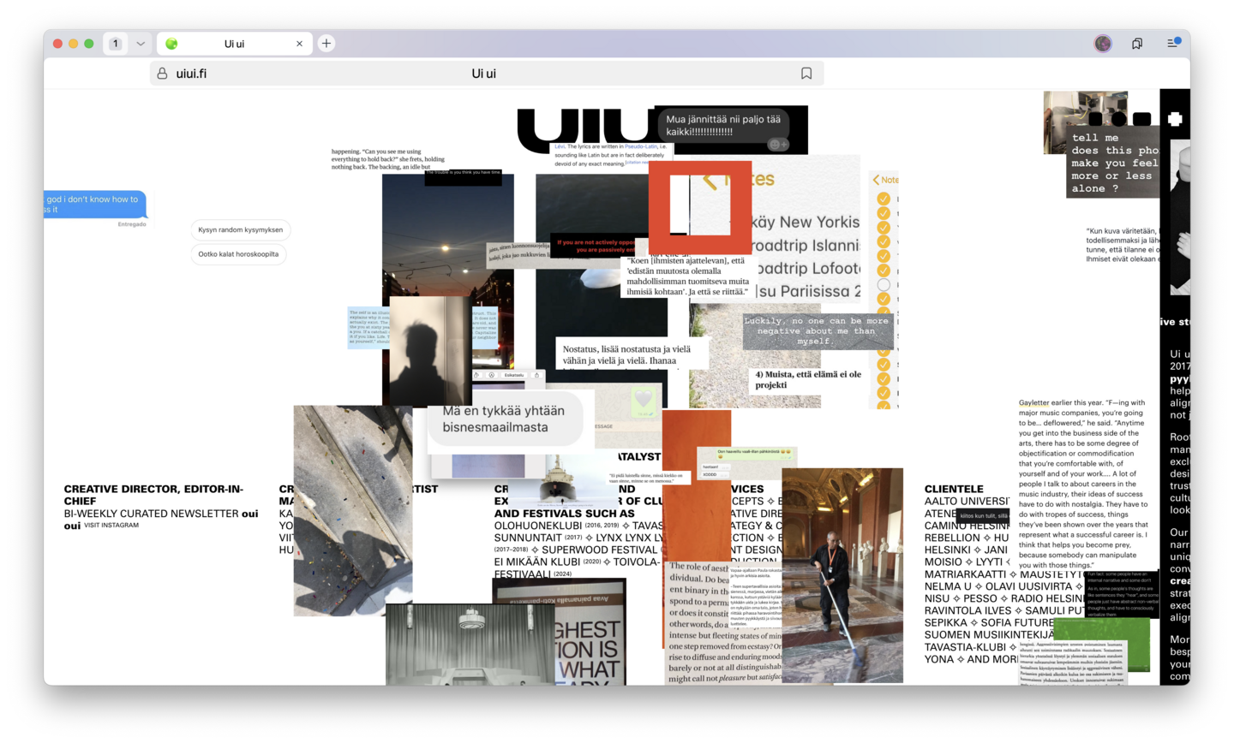Click the 'Mua jännittää nii paljo' chat bubble
This screenshot has height=743, width=1234.
pyautogui.click(x=723, y=126)
